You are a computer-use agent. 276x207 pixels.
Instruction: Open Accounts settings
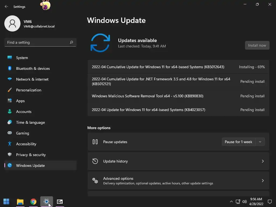point(40,112)
